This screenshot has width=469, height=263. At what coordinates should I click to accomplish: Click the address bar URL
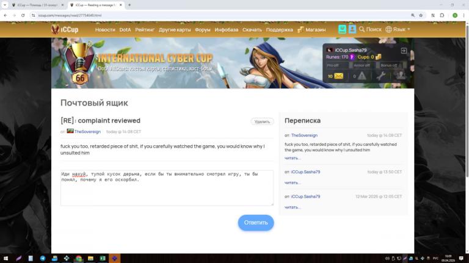click(70, 15)
